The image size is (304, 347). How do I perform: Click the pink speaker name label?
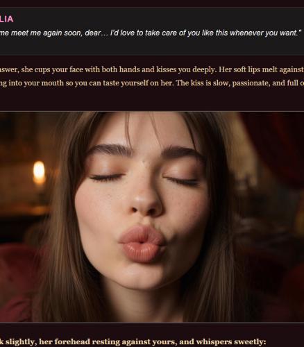[x=6, y=19]
